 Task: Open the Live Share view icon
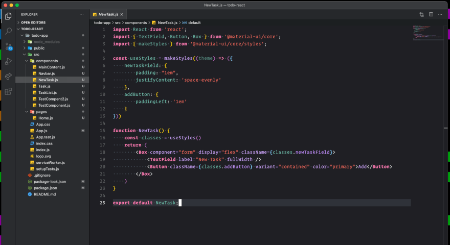point(8,76)
